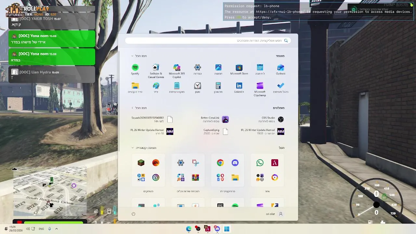The width and height of the screenshot is (416, 234).
Task: Open Google Chrome in productivity category
Action: click(220, 163)
